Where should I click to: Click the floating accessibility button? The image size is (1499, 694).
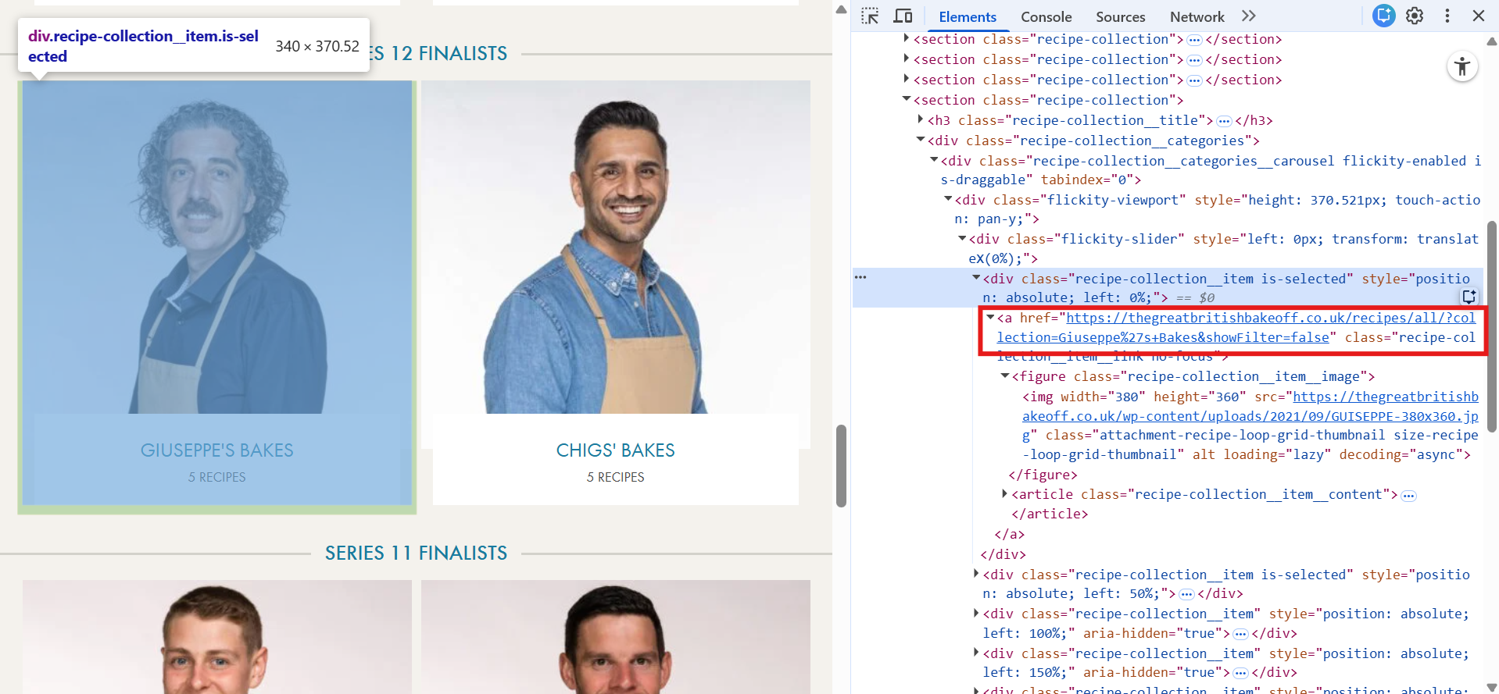coord(1462,66)
